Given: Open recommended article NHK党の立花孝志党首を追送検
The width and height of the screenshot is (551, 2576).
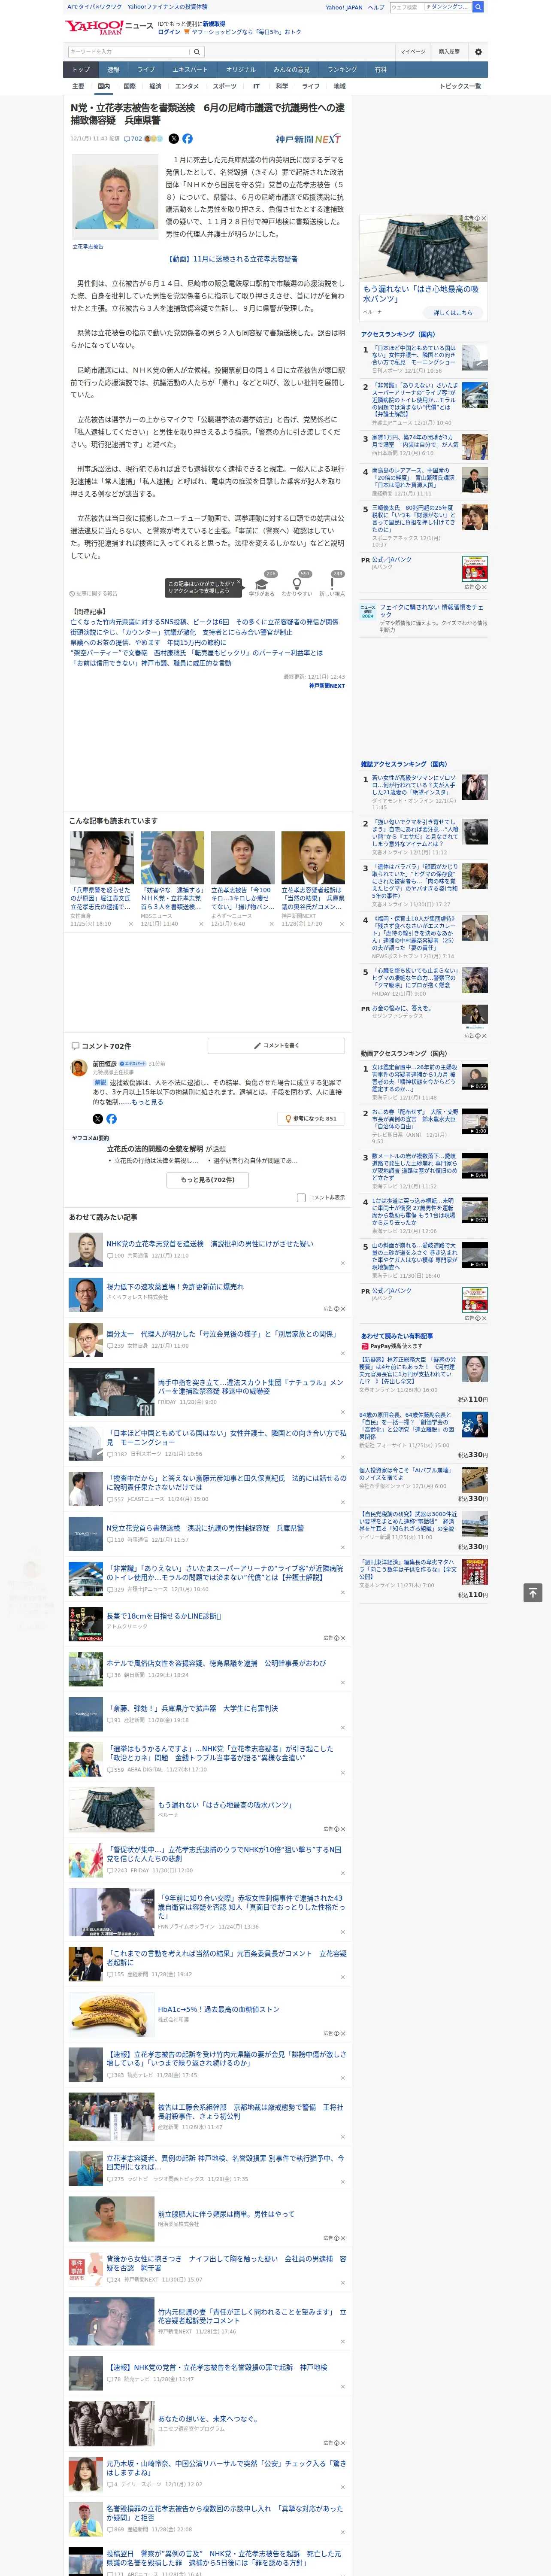Looking at the screenshot, I should point(209,1244).
